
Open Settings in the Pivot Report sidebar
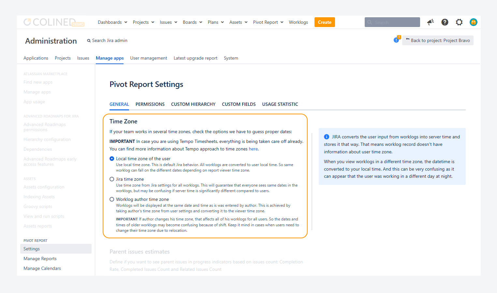pyautogui.click(x=56, y=249)
